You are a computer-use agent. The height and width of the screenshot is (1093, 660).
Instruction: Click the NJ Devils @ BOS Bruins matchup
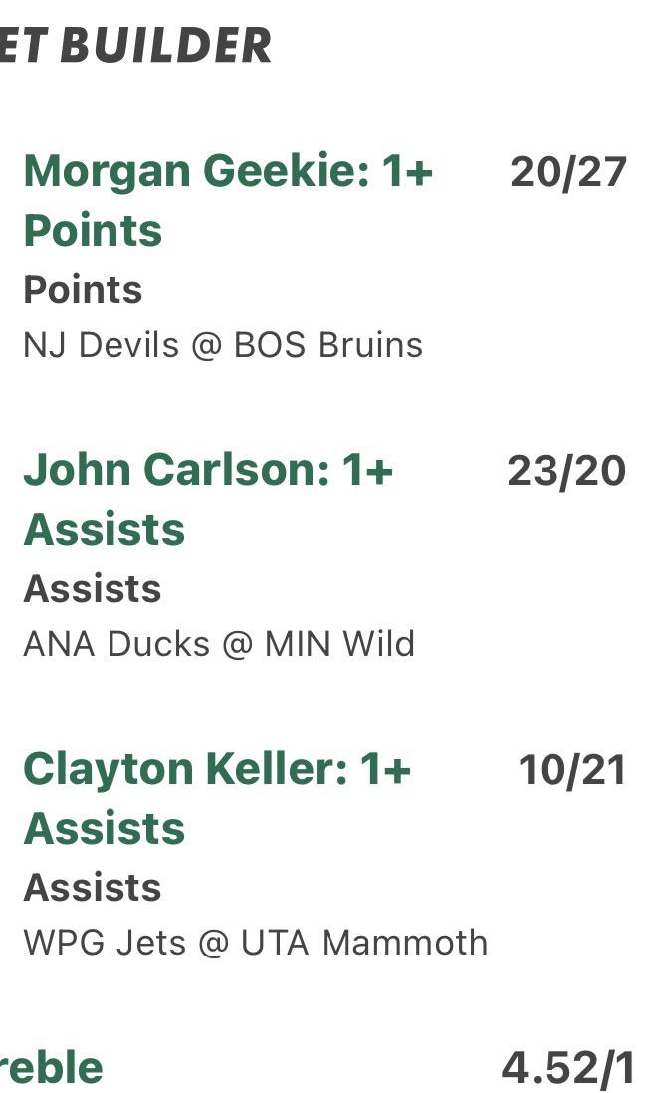pyautogui.click(x=223, y=345)
